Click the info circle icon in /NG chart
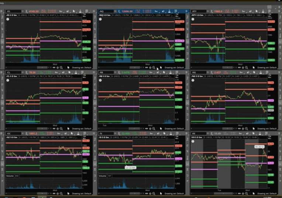282x198 pixels. click(193, 80)
